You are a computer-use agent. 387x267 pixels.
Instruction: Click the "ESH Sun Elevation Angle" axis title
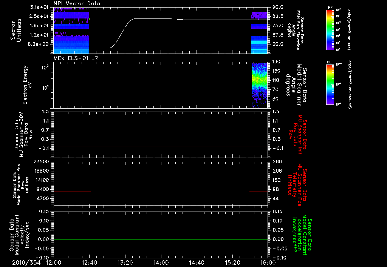pyautogui.click(x=296, y=30)
